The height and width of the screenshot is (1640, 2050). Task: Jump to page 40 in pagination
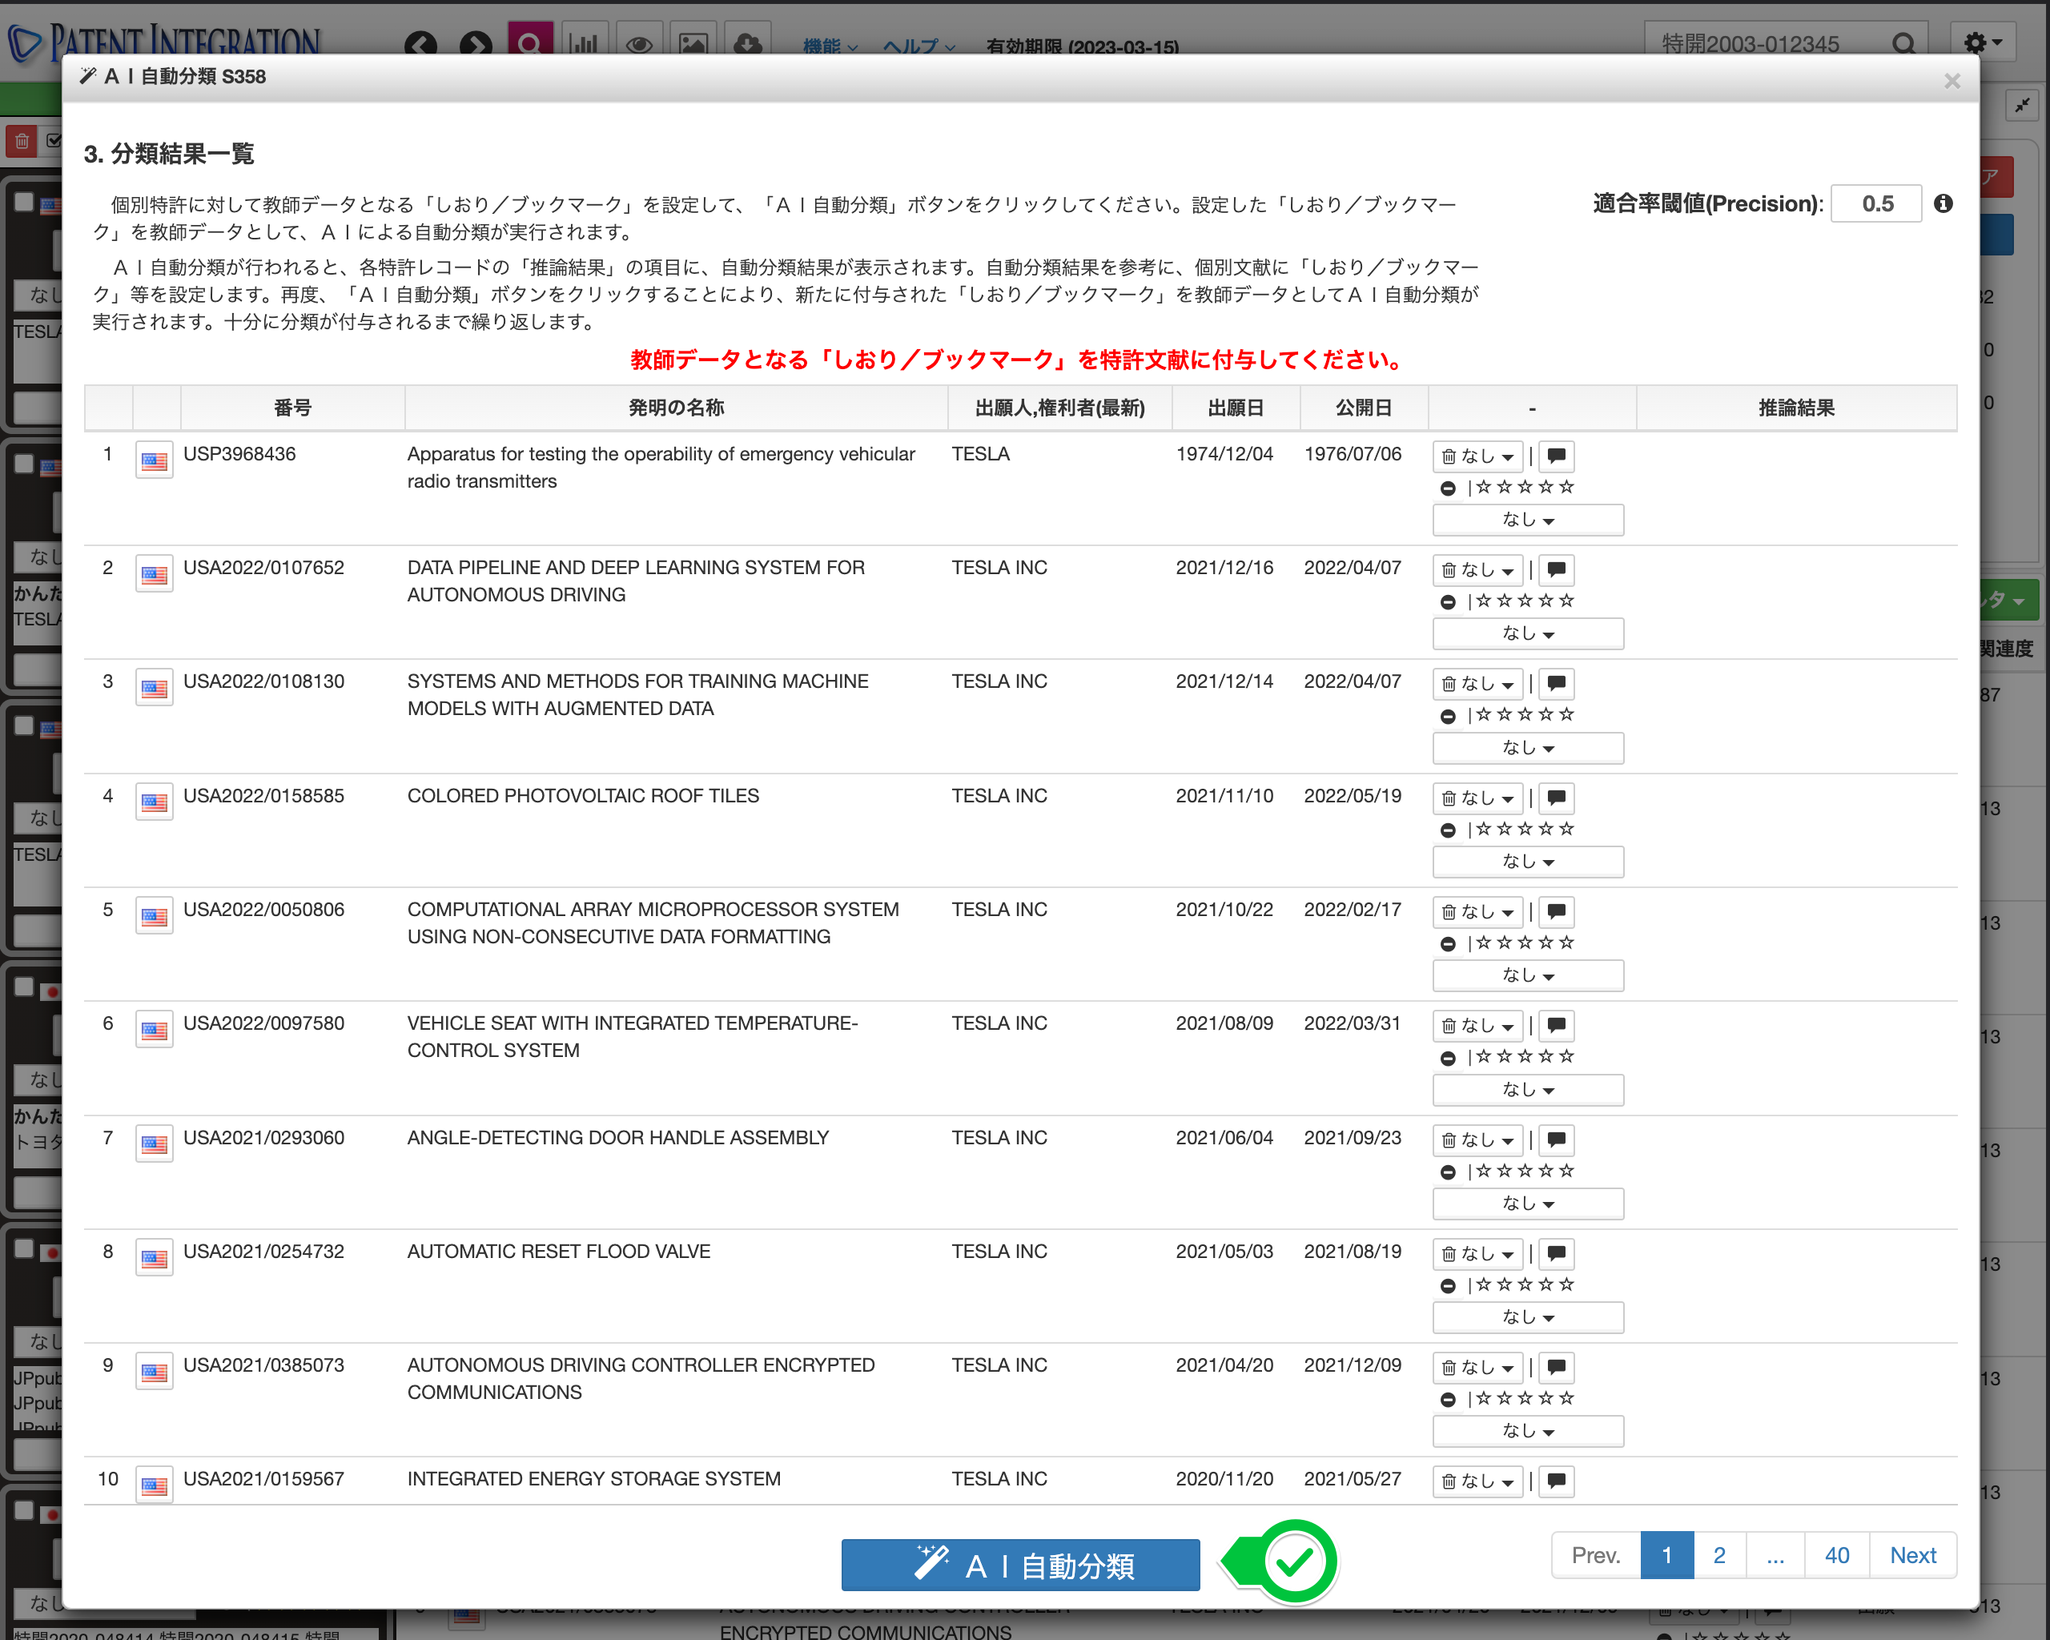pyautogui.click(x=1836, y=1555)
